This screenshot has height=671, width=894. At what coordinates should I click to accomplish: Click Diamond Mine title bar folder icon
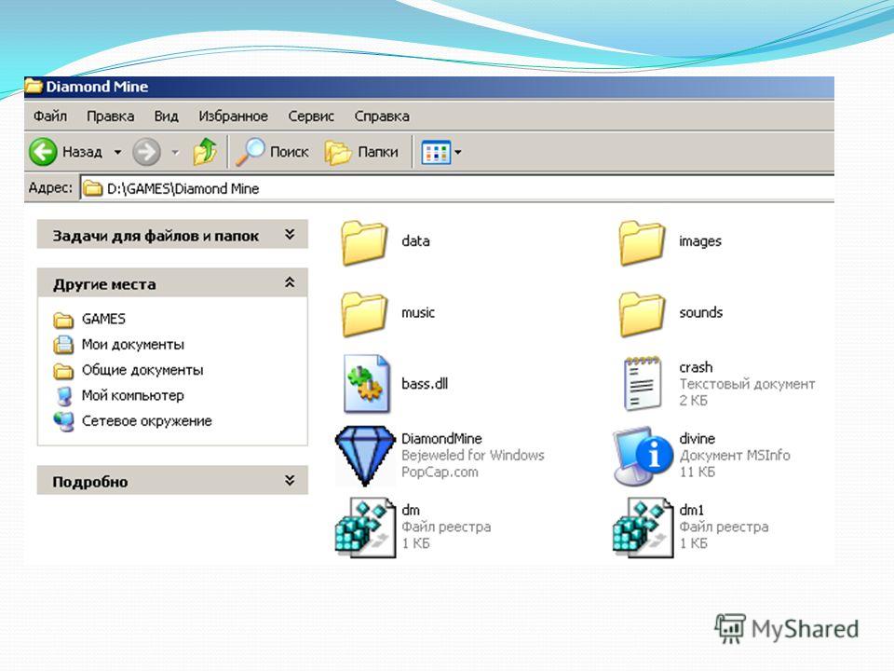[x=34, y=86]
